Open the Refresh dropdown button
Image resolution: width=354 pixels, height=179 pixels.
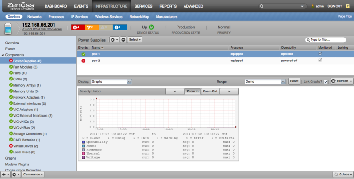tap(341, 81)
